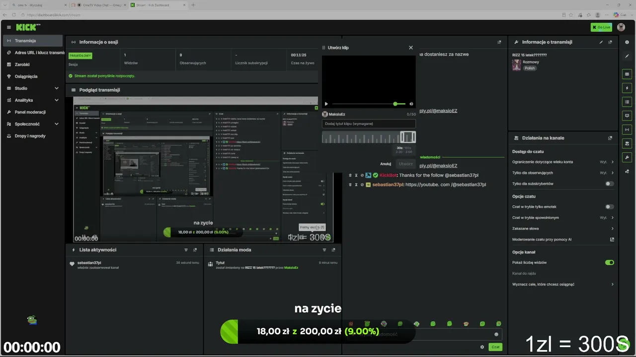Open a new browser tab
The image size is (636, 357).
pyautogui.click(x=193, y=5)
